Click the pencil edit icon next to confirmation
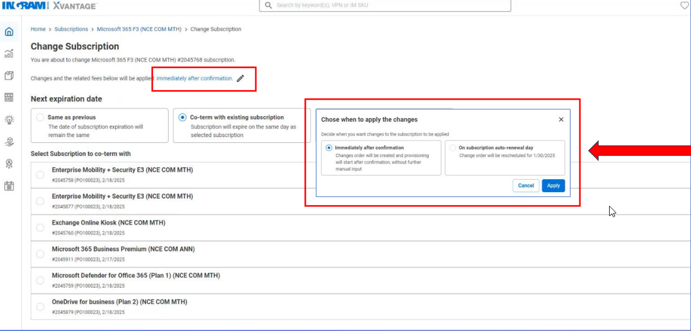The width and height of the screenshot is (691, 331). point(240,78)
